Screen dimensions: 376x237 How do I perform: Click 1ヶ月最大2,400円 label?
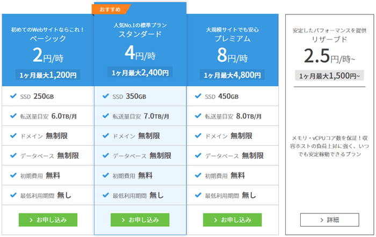(140, 72)
